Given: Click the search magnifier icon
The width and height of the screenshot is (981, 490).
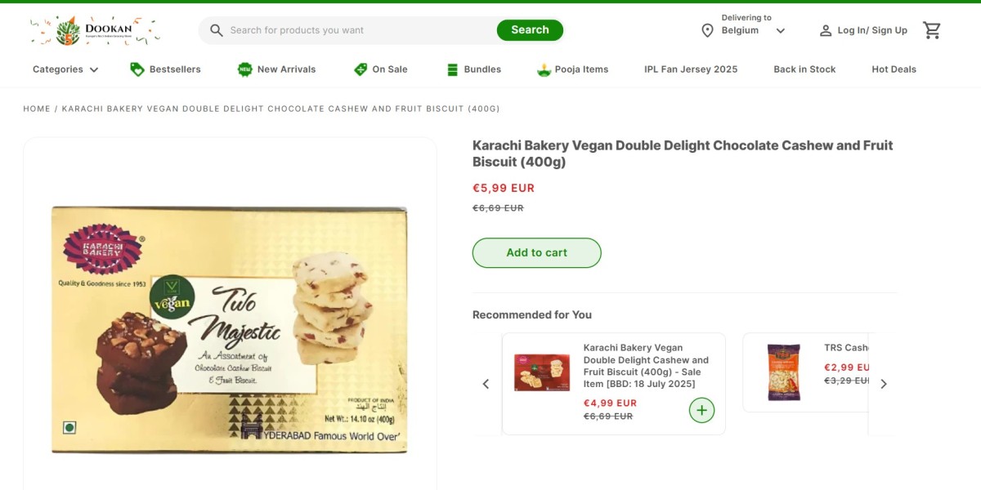Looking at the screenshot, I should click(217, 30).
